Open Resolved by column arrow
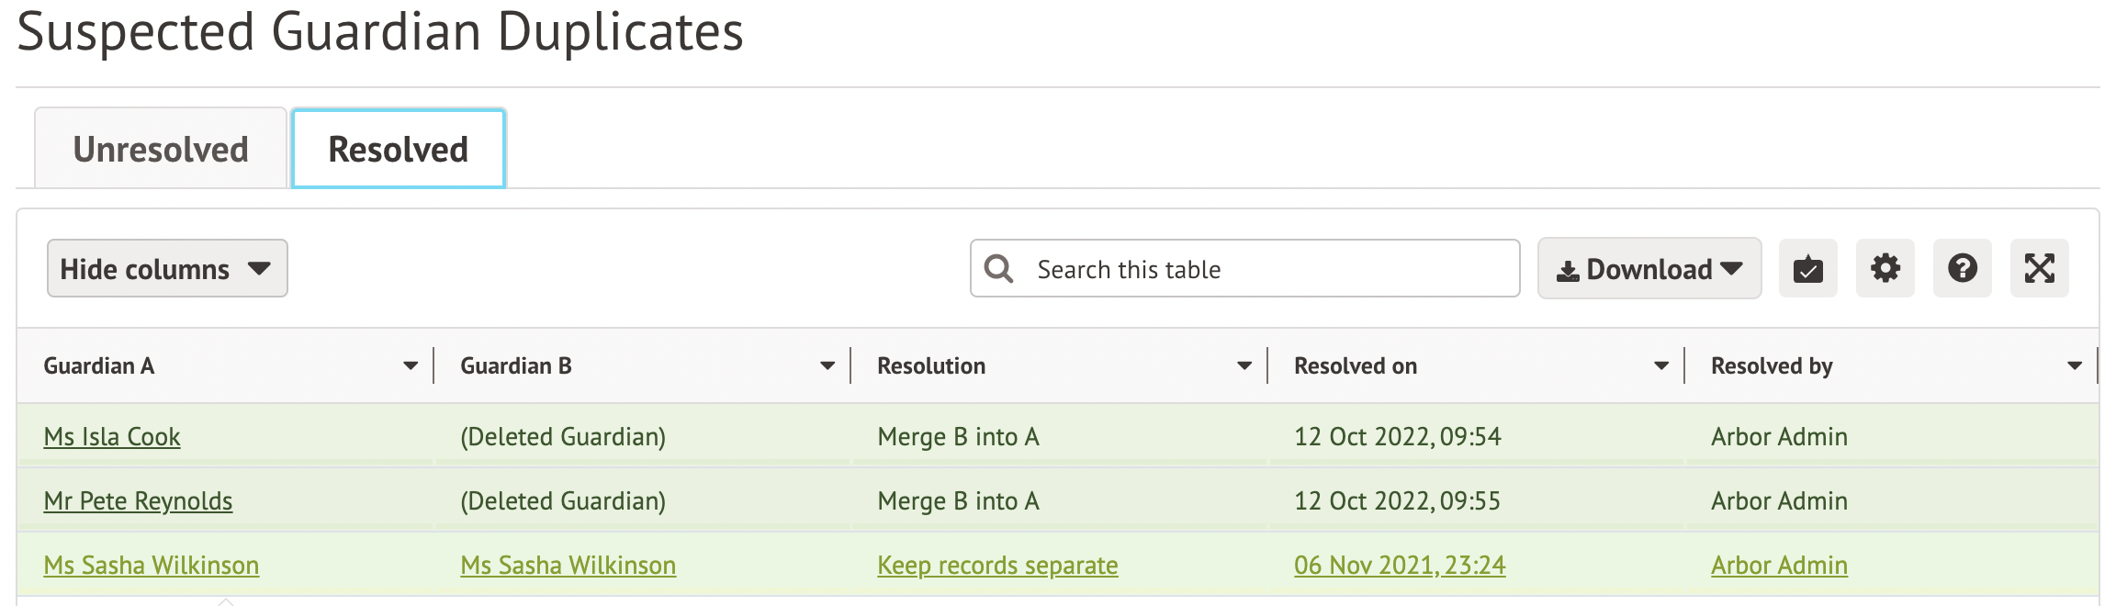The width and height of the screenshot is (2116, 606). point(2074,366)
